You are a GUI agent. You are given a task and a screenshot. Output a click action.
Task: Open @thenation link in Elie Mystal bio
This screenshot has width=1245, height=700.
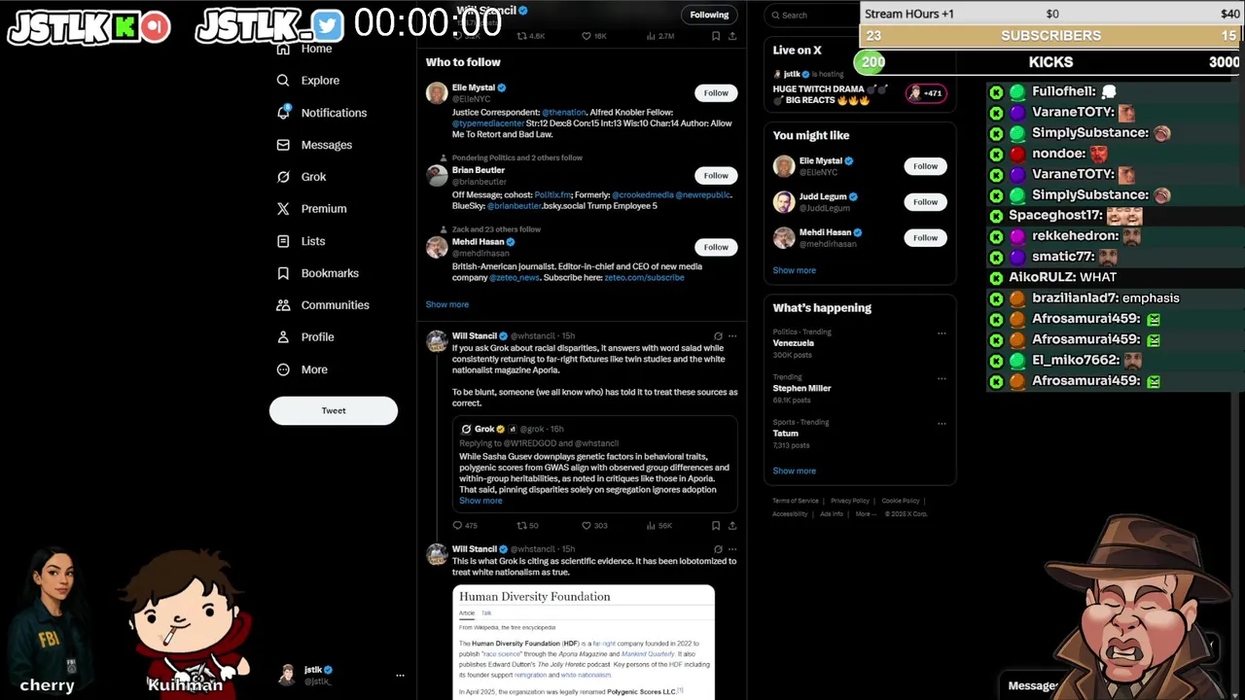coord(564,113)
